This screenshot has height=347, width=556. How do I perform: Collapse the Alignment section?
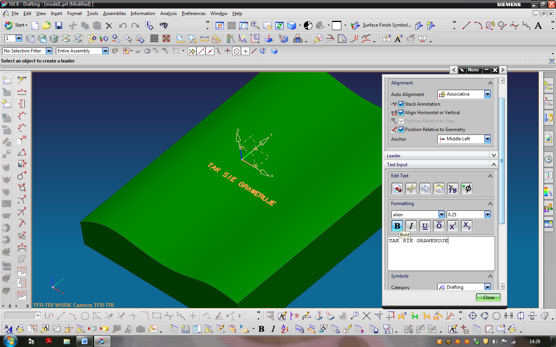pyautogui.click(x=490, y=83)
